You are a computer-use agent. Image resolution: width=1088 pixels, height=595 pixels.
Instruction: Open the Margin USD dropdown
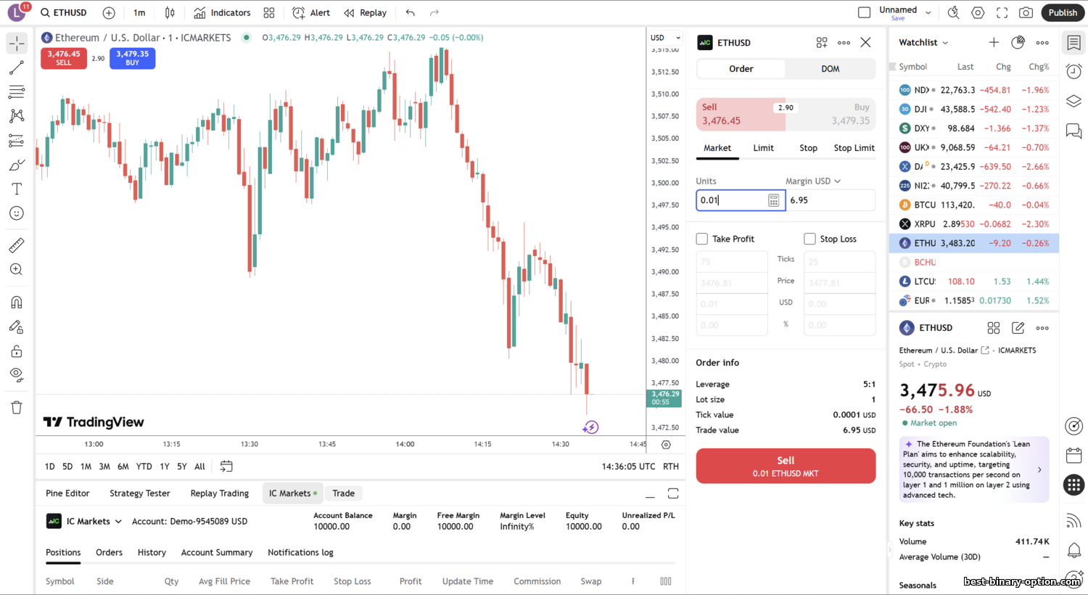click(x=813, y=181)
